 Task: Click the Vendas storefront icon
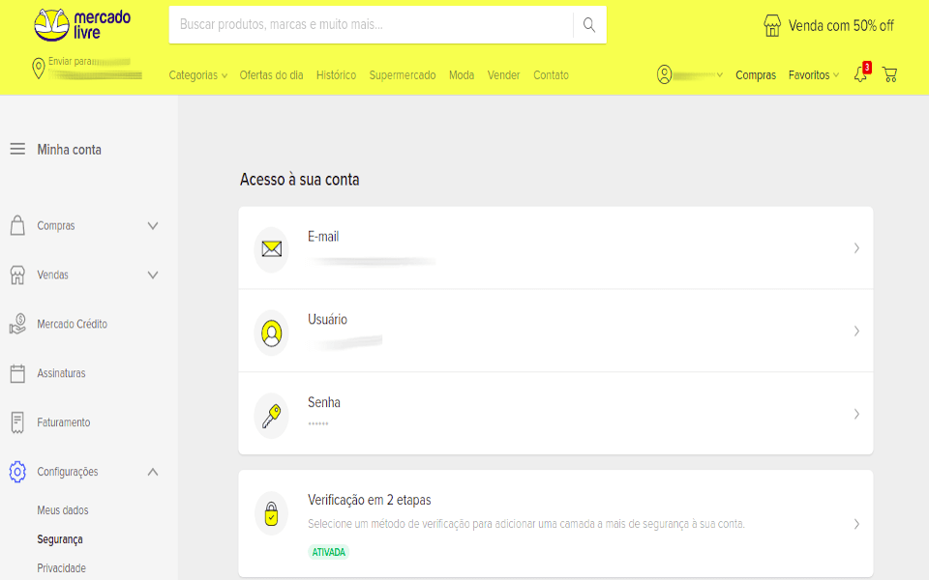(x=17, y=275)
